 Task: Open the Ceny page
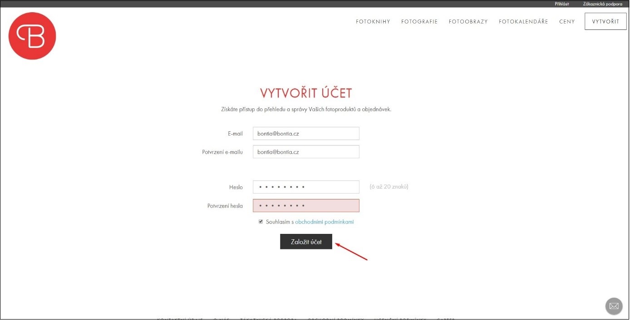(567, 22)
